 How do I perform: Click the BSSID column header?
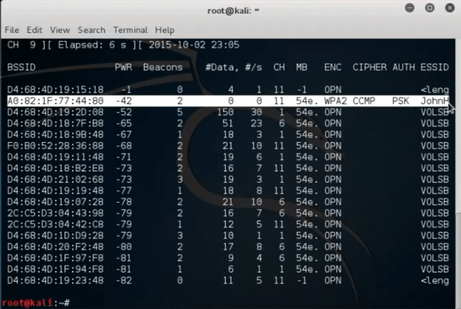[x=21, y=67]
